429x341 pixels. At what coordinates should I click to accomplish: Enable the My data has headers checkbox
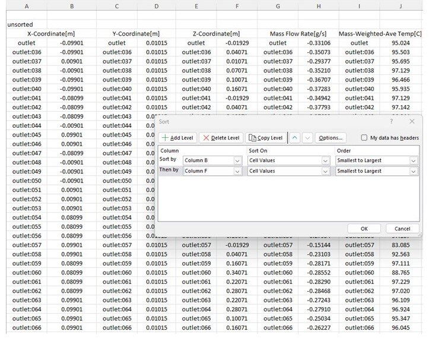364,138
